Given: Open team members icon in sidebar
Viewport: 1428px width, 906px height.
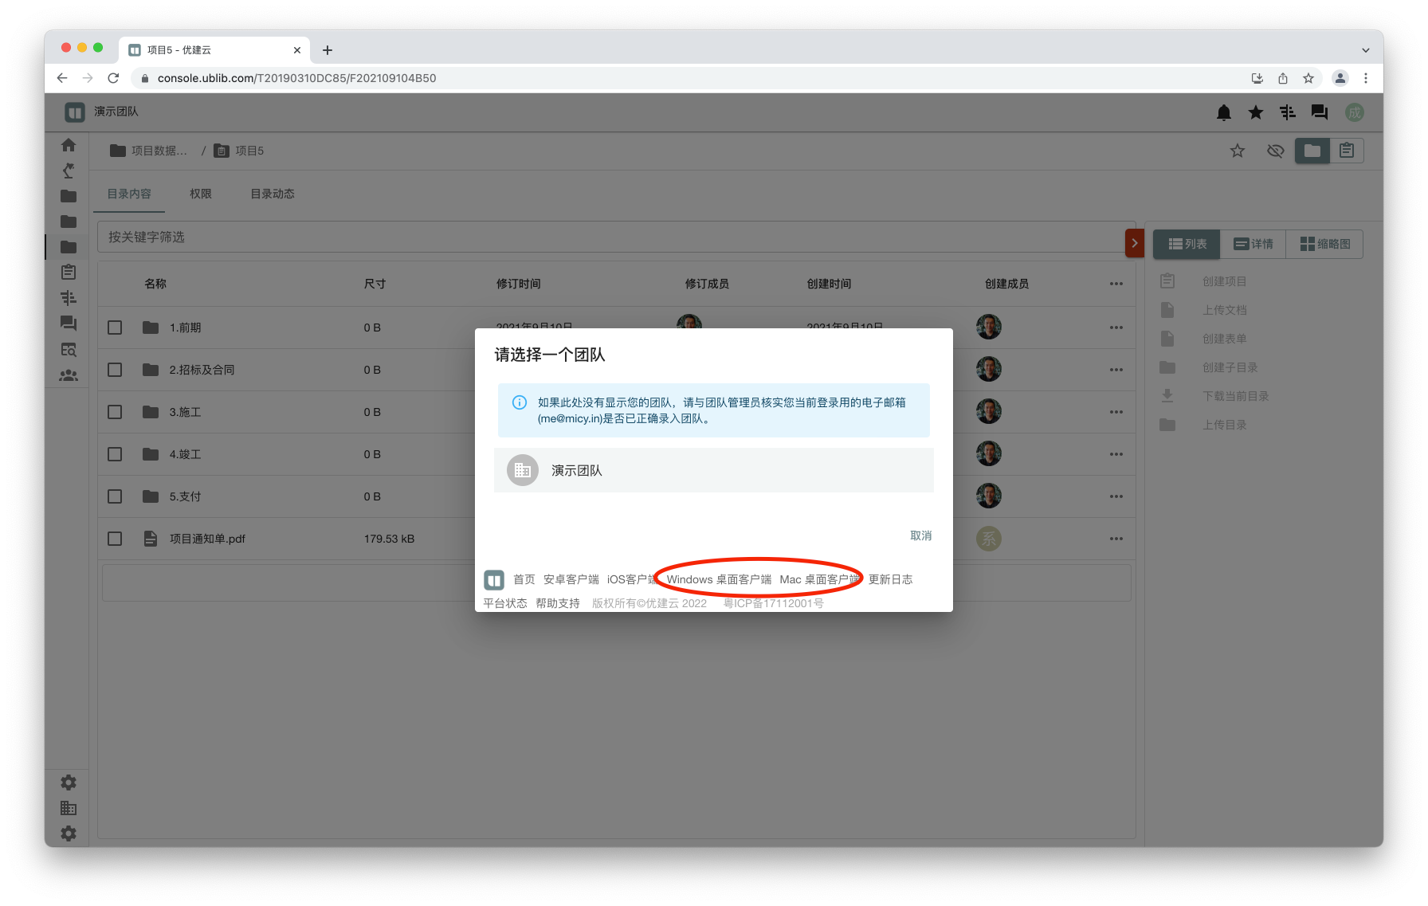Looking at the screenshot, I should point(69,375).
